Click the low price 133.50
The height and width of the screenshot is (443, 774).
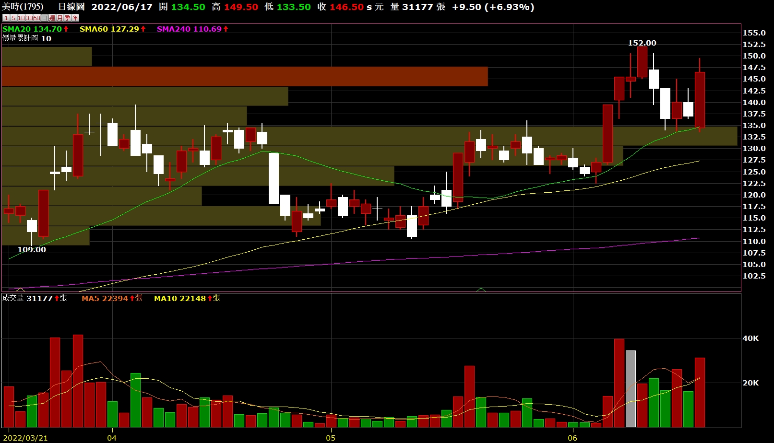click(294, 7)
